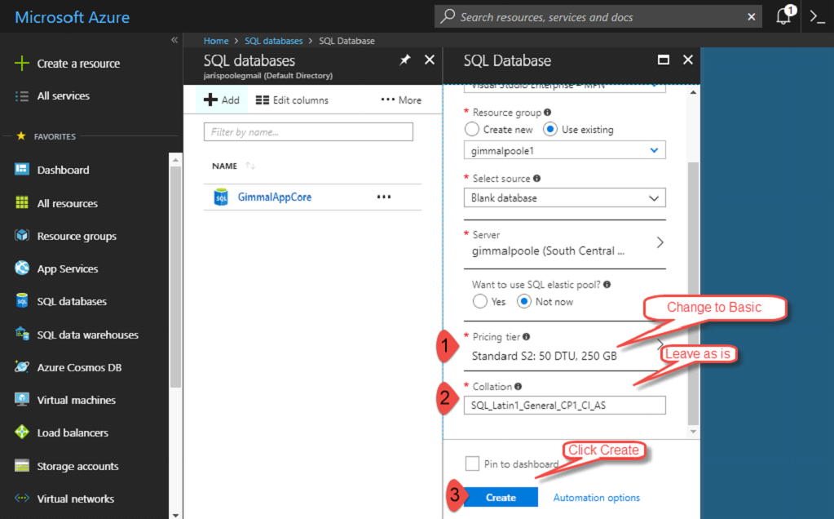Pin the SQL databases blade
The image size is (834, 519).
tap(405, 60)
